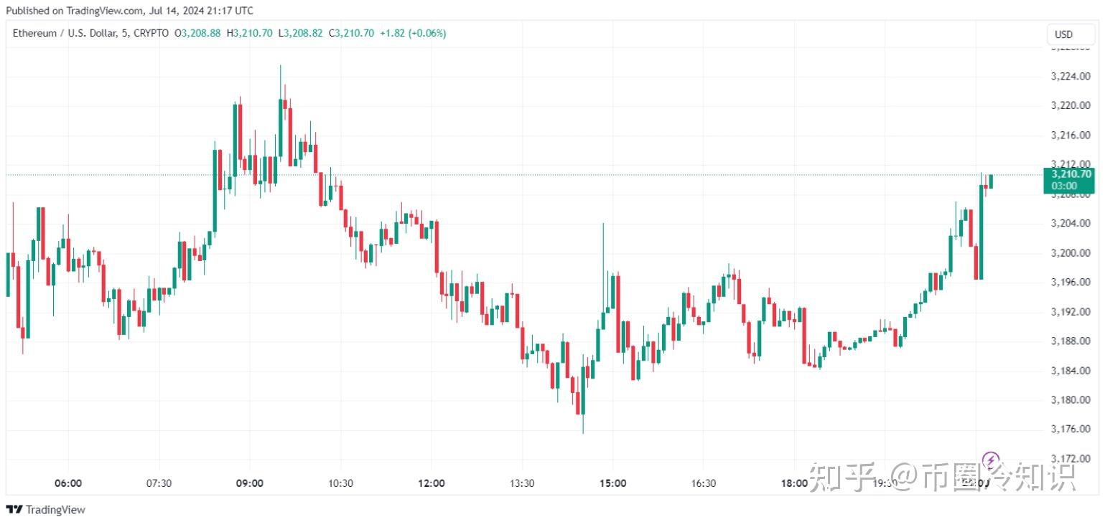Screen dimensions: 1105x522
Task: Click the TradingView wordmark in the footer
Action: click(55, 510)
